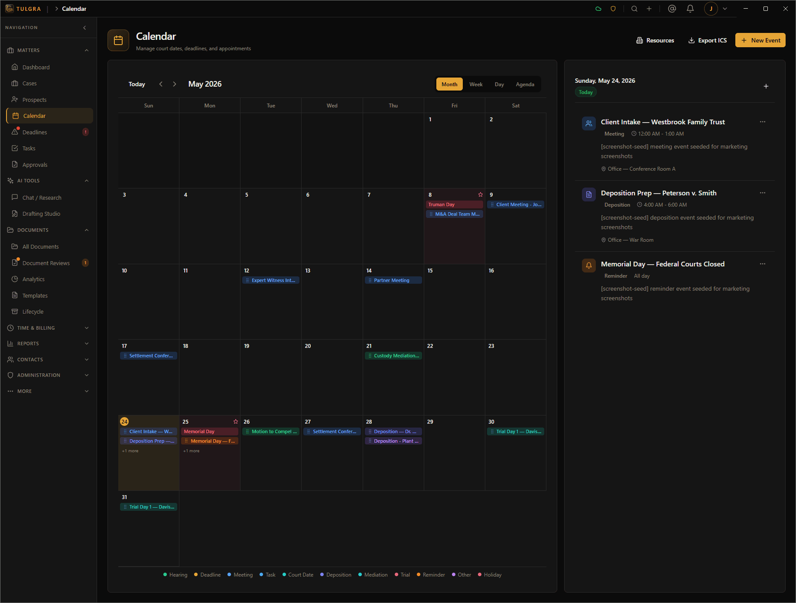796x603 pixels.
Task: Open Client Intake — Westbrook Family Trust details
Action: point(663,122)
